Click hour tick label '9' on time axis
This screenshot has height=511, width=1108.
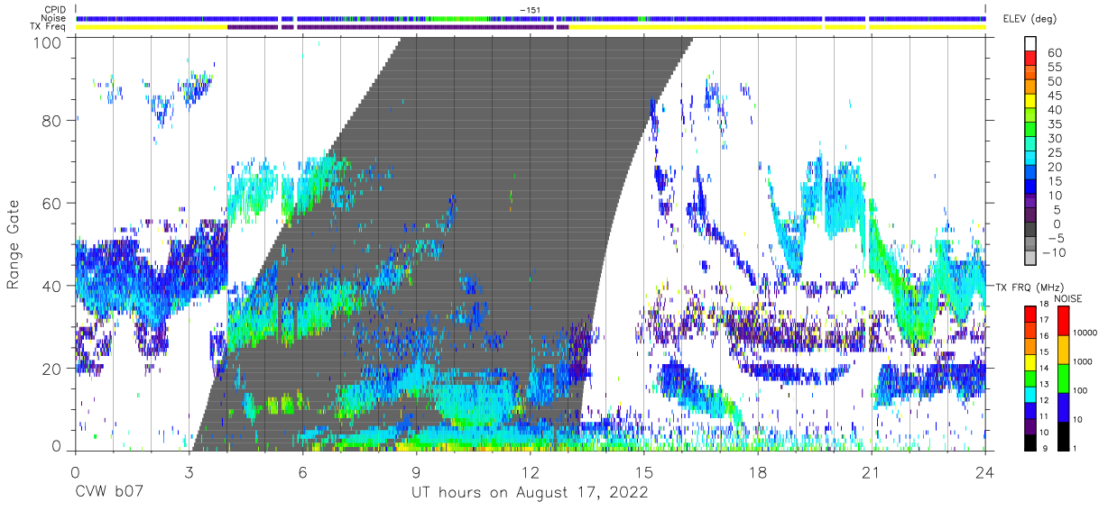(x=417, y=471)
